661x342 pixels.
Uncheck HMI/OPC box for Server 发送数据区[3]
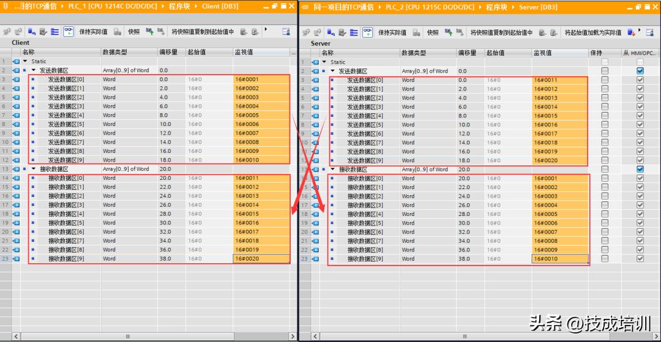coord(640,107)
